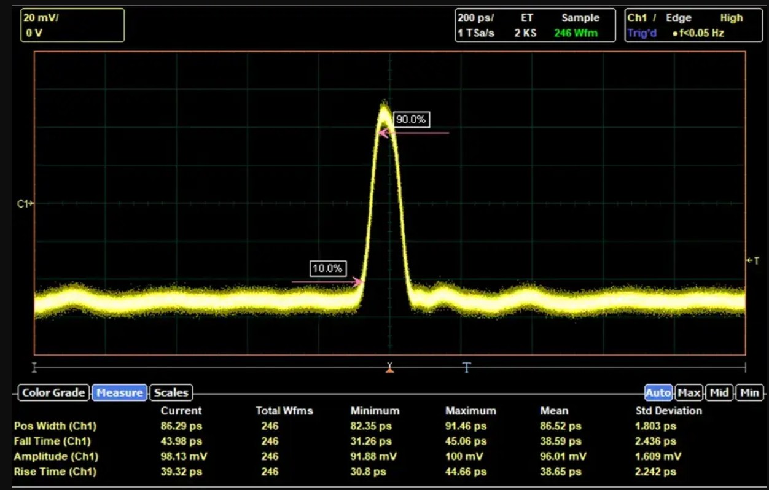Click the Current column header
The image size is (769, 490).
click(181, 411)
